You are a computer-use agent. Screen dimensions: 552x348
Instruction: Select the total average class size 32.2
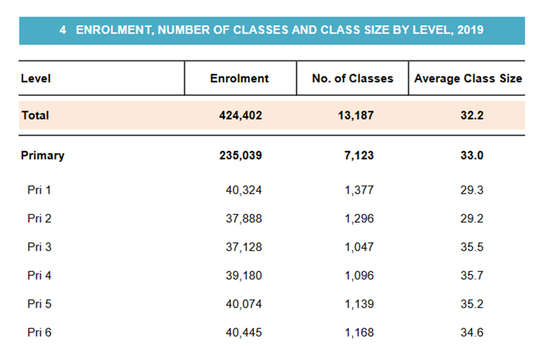472,115
